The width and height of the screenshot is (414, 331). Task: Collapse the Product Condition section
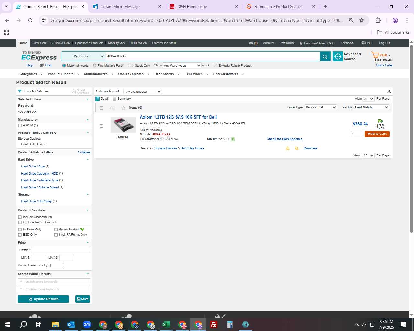point(87,210)
